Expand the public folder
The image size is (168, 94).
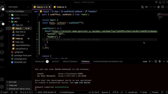tap(19, 18)
